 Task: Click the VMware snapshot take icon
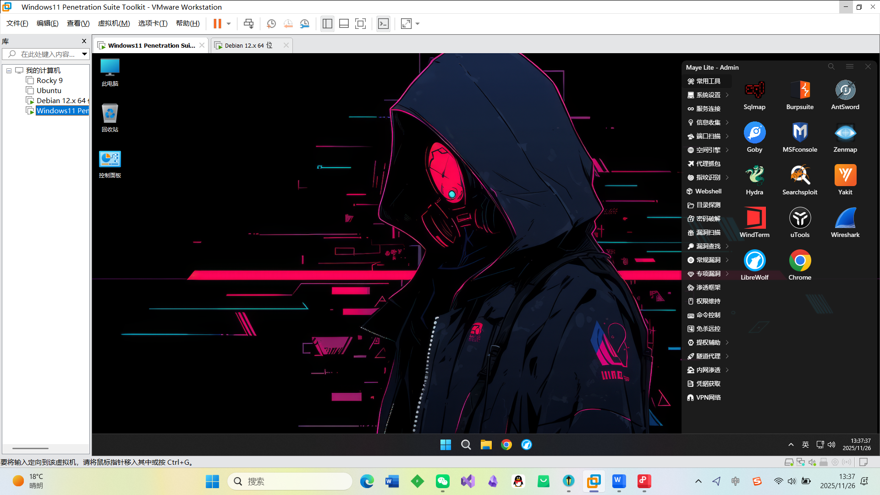pyautogui.click(x=271, y=24)
